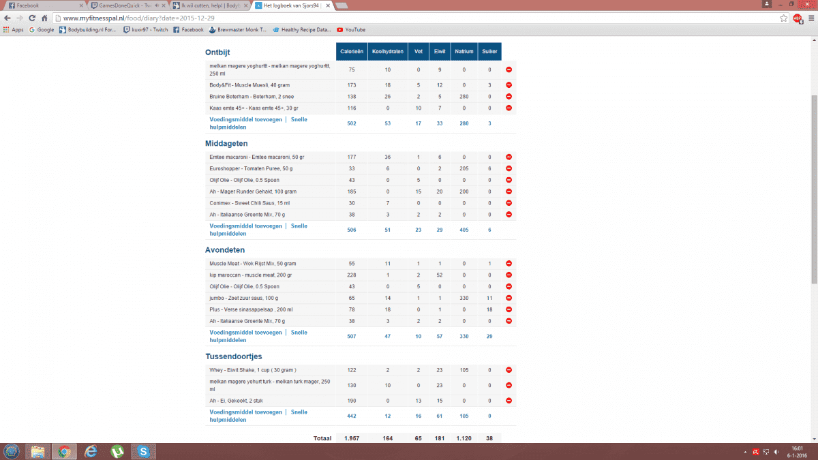Screen dimensions: 818x460
Task: Remove Emtee macaroni from Middageten
Action: click(509, 157)
